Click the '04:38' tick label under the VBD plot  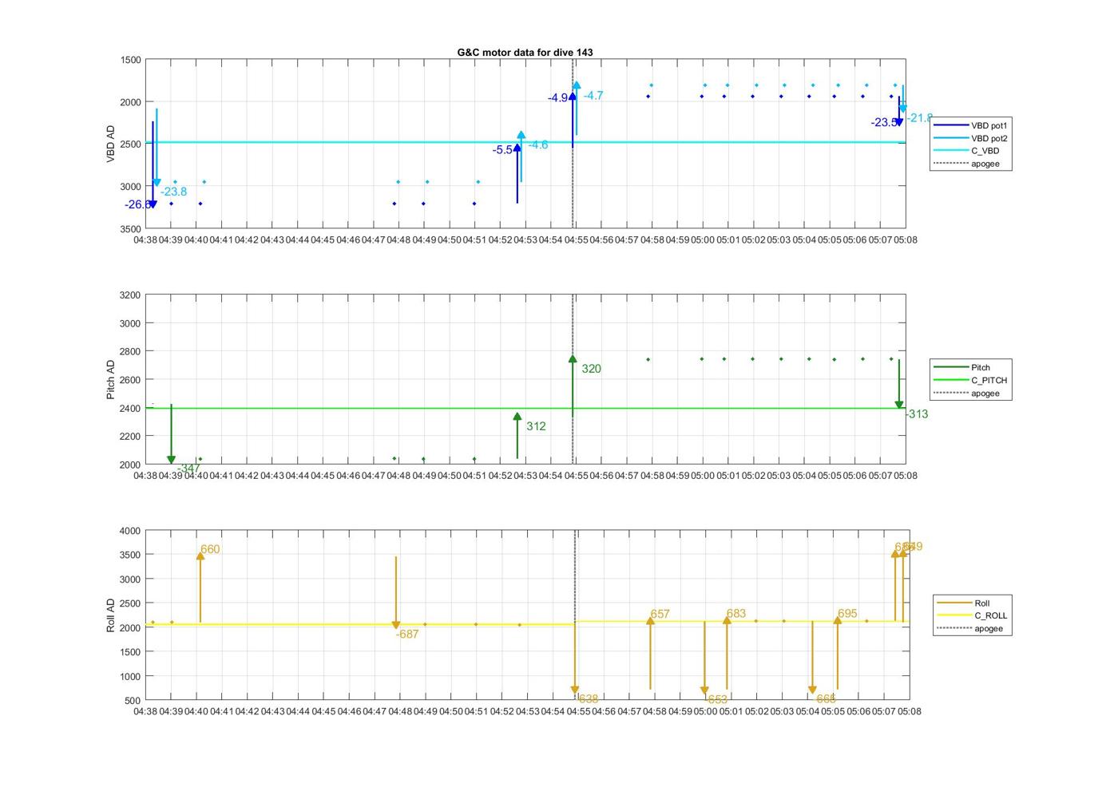pyautogui.click(x=145, y=239)
